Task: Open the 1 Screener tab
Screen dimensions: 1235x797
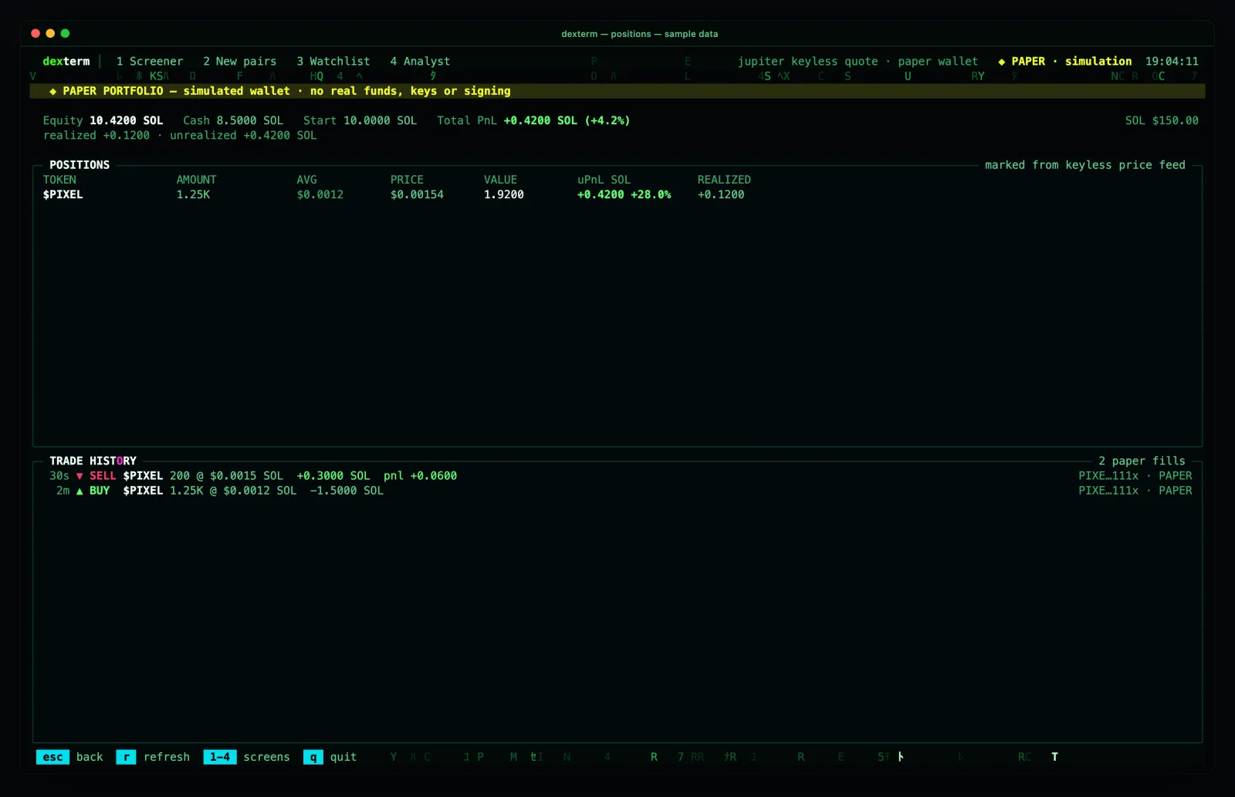Action: point(150,61)
